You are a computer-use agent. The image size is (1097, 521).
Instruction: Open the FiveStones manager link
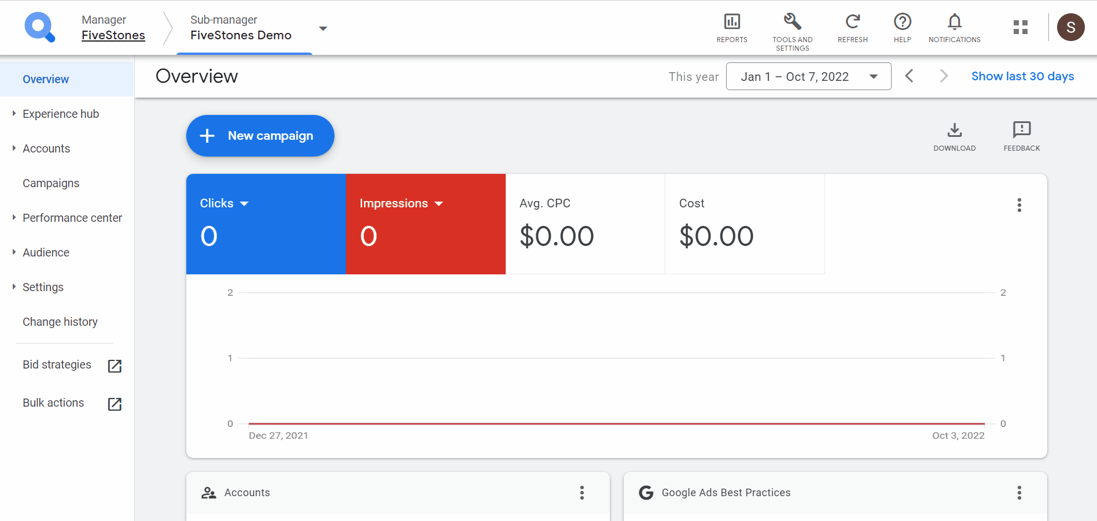click(x=113, y=35)
